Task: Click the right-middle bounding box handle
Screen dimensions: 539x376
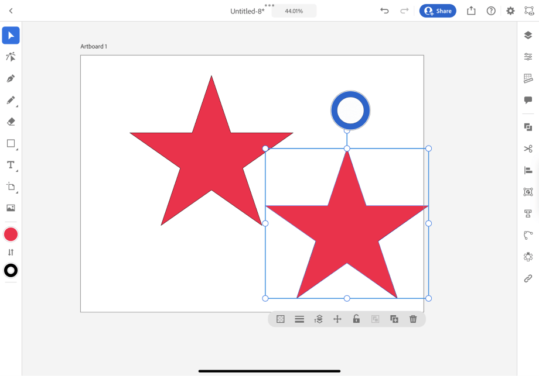Action: [x=428, y=223]
